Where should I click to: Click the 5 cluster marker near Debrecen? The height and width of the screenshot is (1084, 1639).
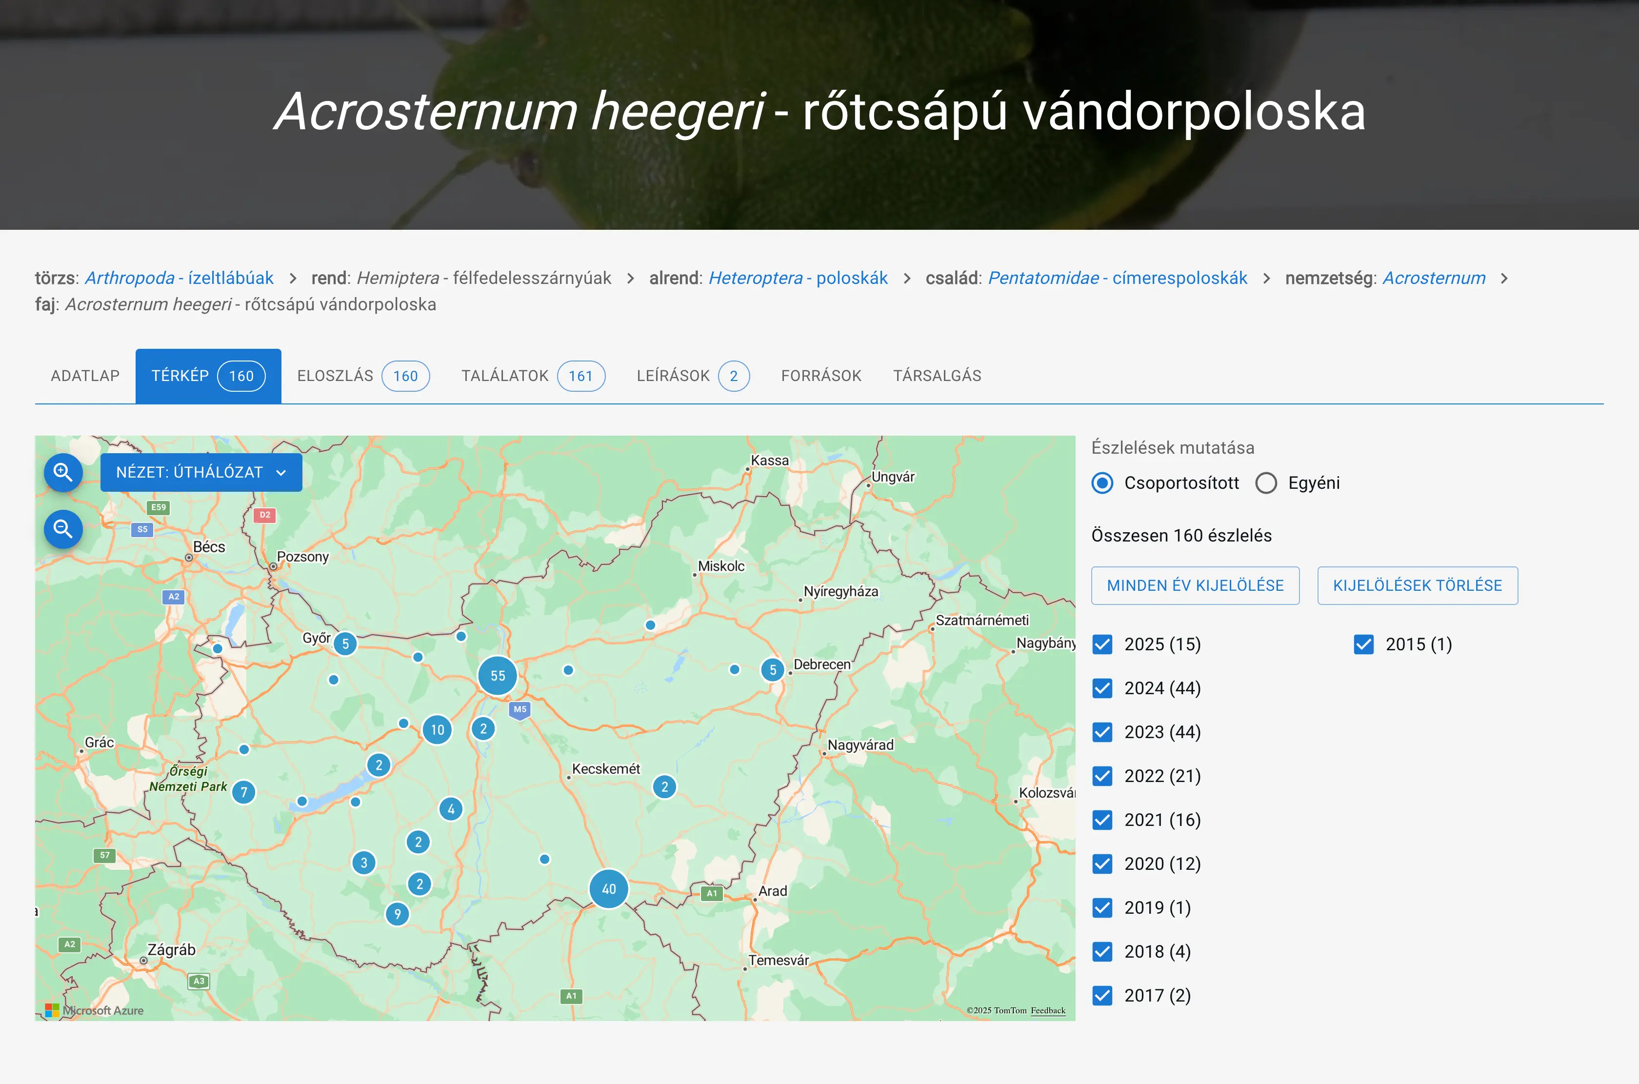pyautogui.click(x=773, y=670)
